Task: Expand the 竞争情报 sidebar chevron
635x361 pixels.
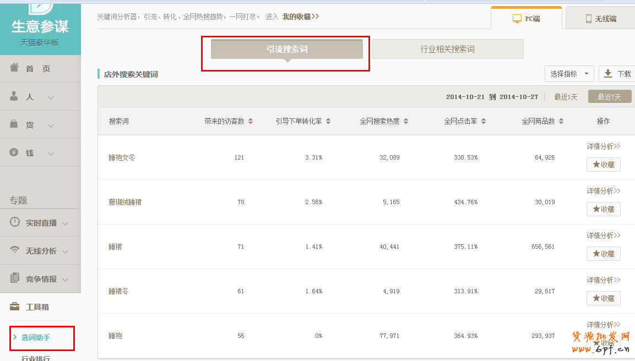Action: (x=66, y=280)
